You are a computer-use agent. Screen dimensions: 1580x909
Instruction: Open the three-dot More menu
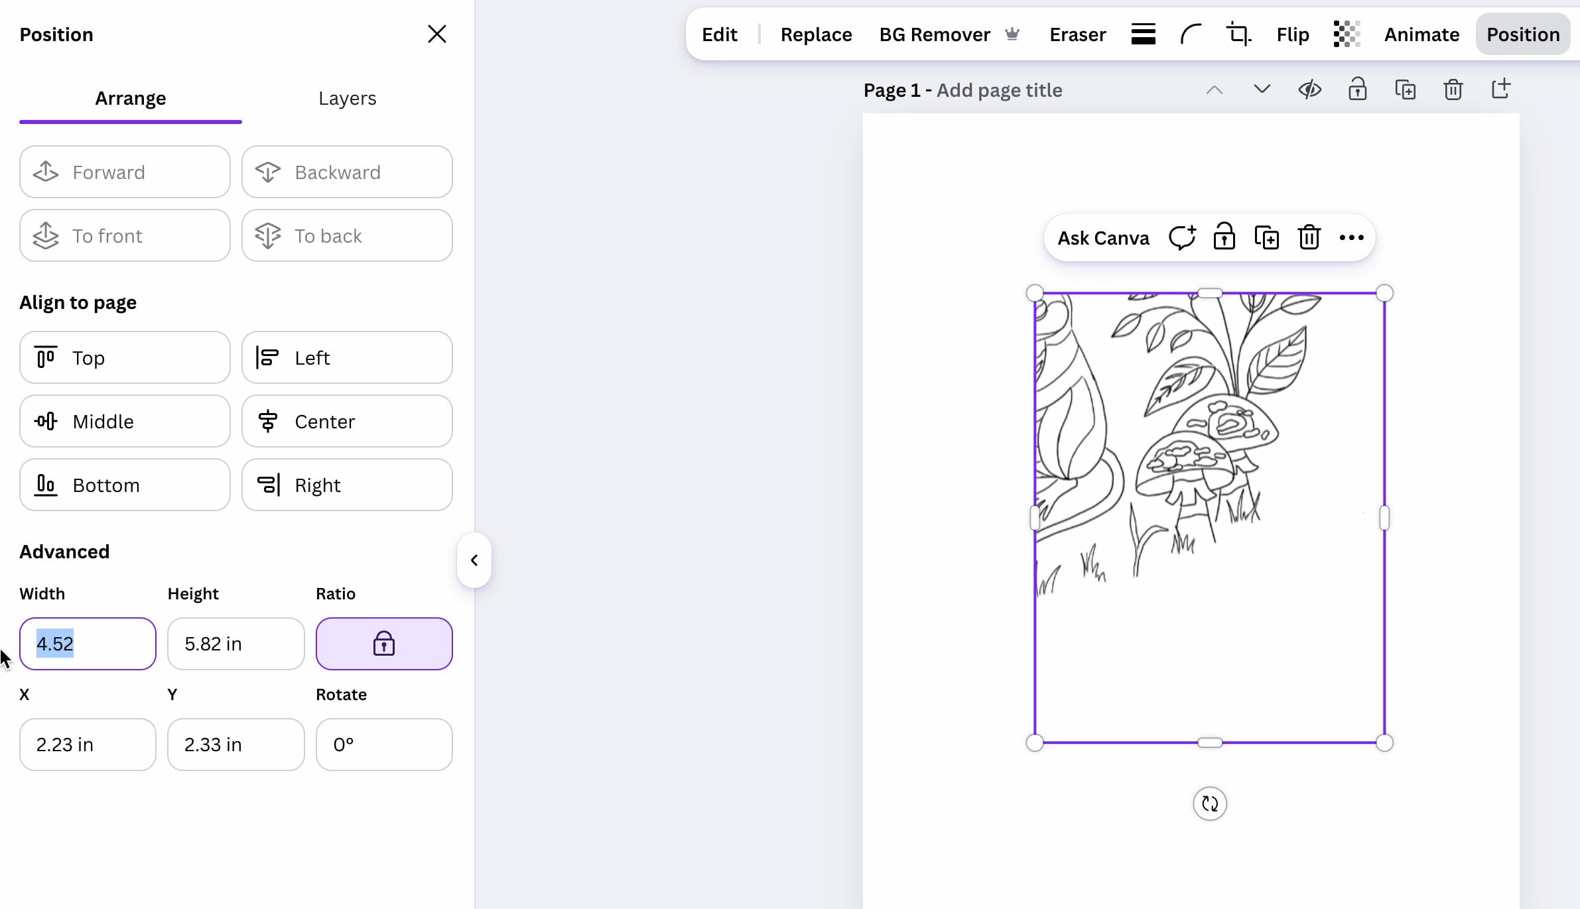(1351, 237)
